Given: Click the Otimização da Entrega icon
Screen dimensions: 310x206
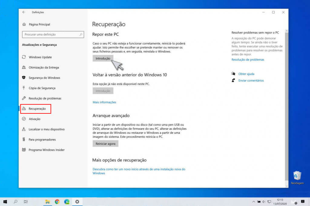Looking at the screenshot, I should 24,67.
